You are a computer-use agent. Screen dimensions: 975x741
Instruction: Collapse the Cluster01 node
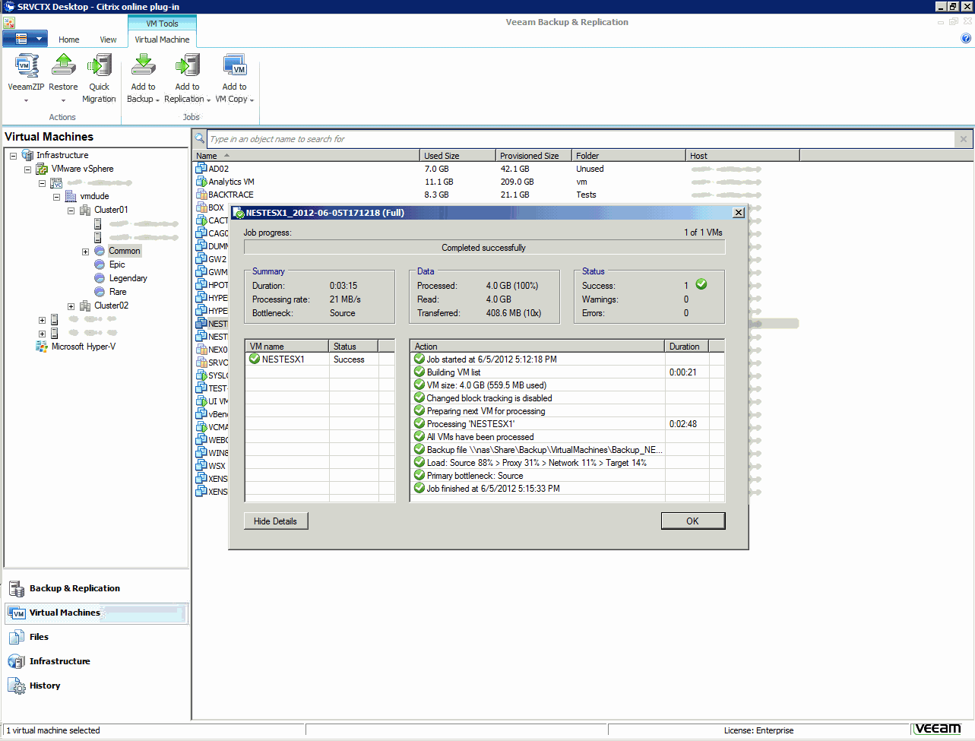click(x=71, y=210)
